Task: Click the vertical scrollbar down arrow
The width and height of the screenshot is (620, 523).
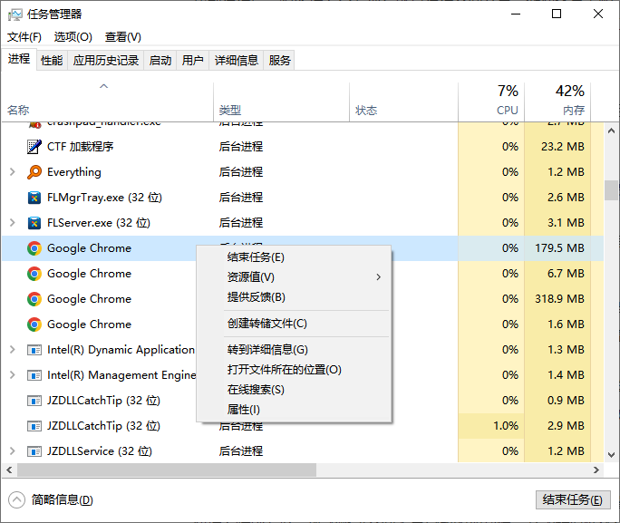Action: pyautogui.click(x=611, y=455)
